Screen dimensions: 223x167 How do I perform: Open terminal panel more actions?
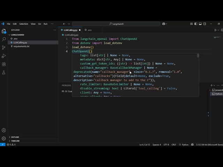point(218,85)
